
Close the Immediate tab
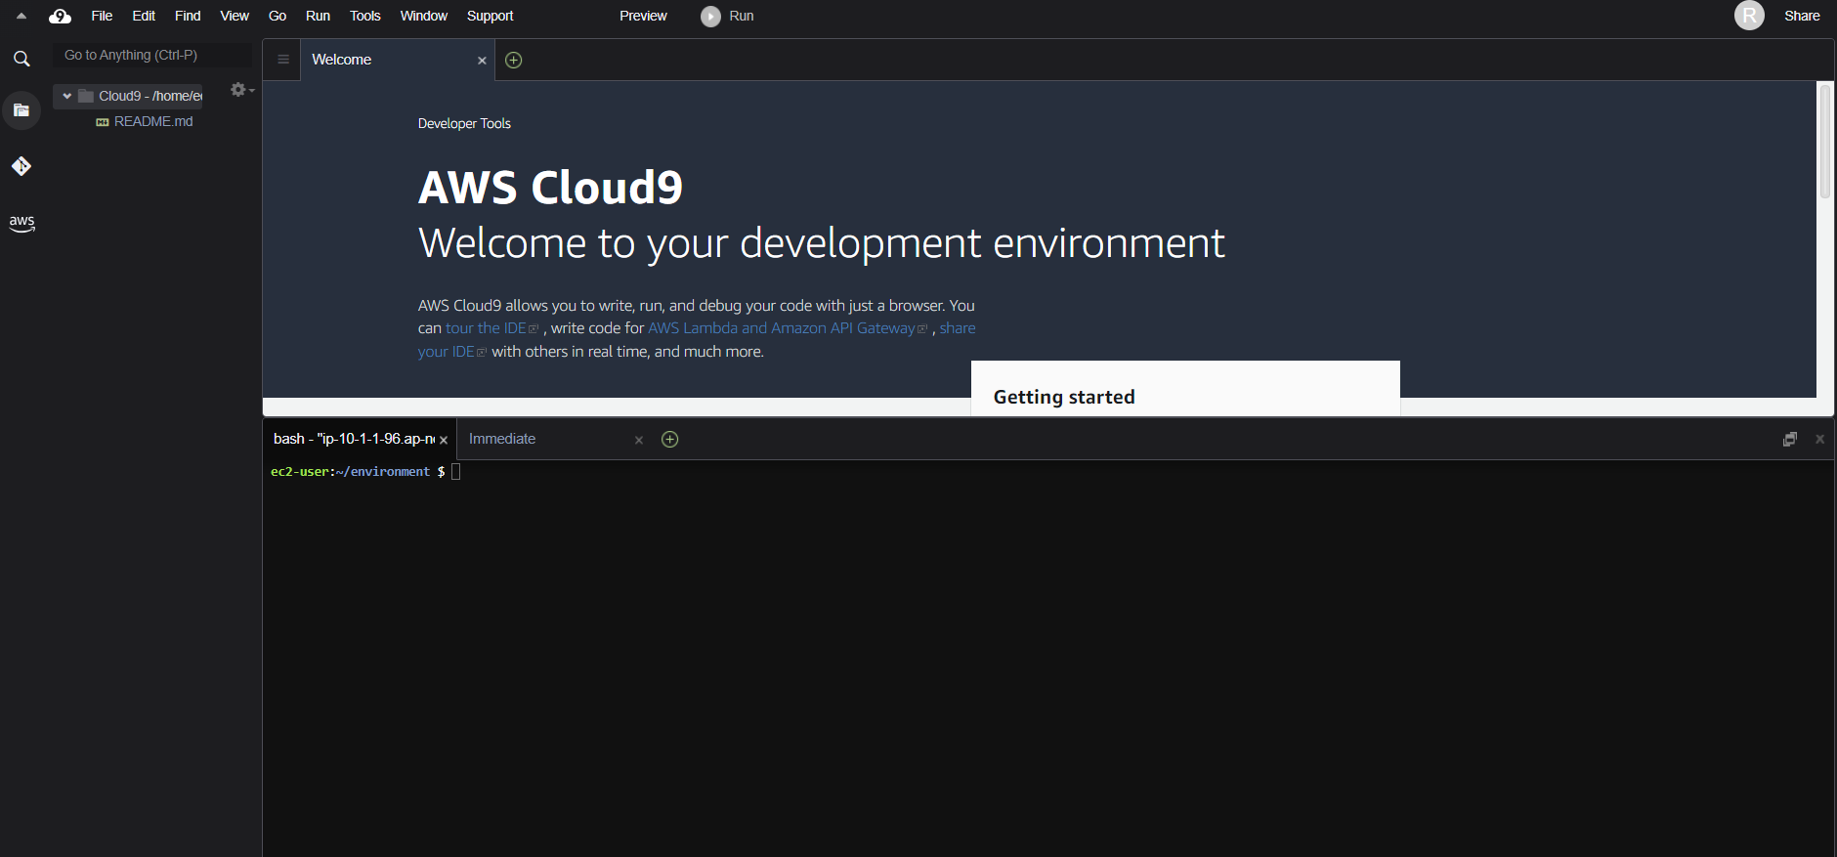639,441
